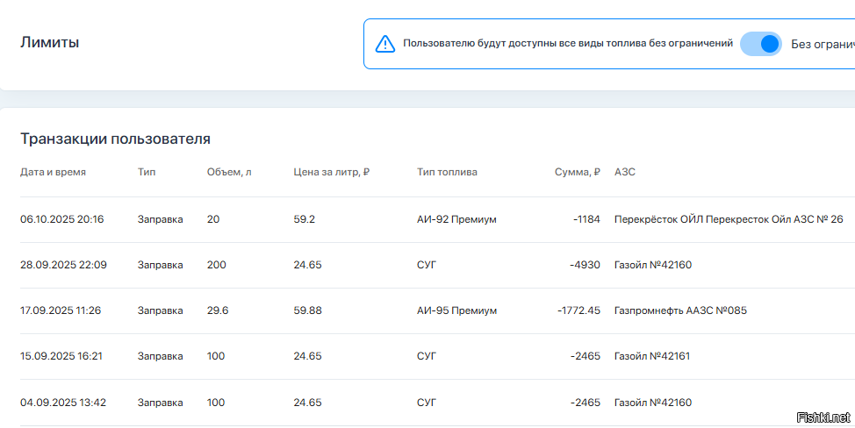Click the 'Объем, л' column header

229,172
